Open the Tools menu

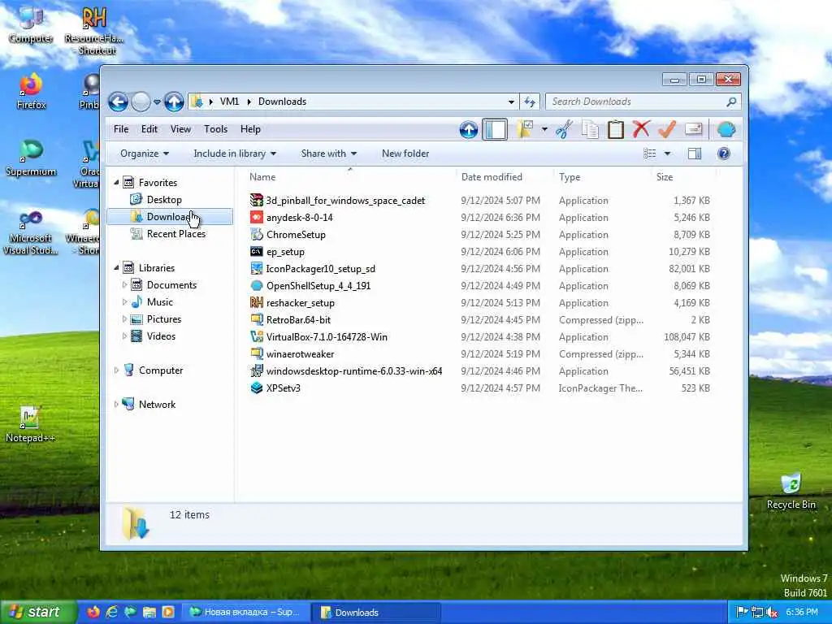pos(215,129)
